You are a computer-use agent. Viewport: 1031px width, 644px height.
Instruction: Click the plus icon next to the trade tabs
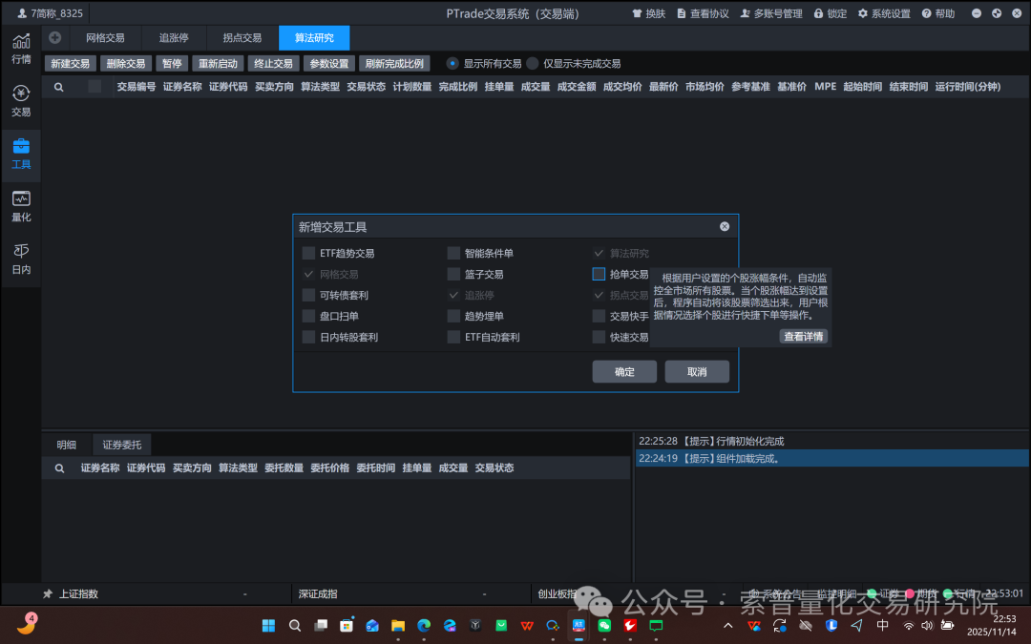(x=54, y=37)
